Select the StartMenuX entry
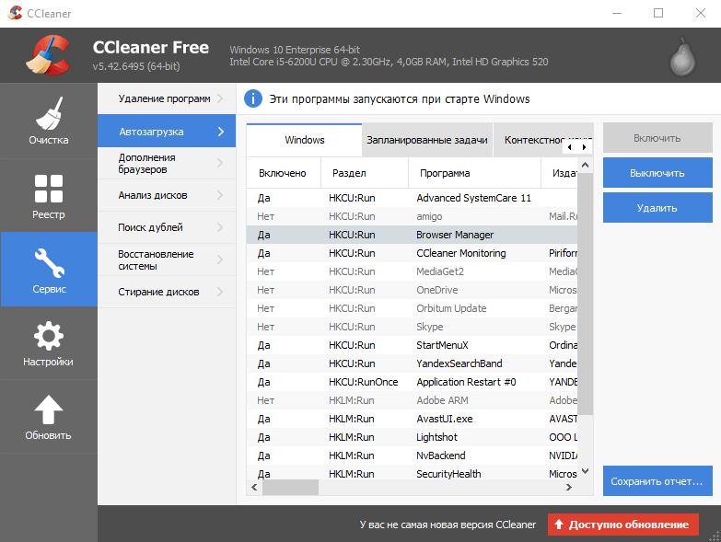Screen dimensions: 721x542 click(412, 345)
